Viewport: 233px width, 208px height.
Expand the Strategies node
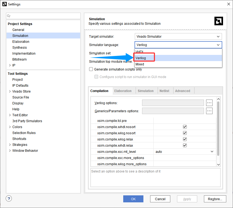click(10, 144)
